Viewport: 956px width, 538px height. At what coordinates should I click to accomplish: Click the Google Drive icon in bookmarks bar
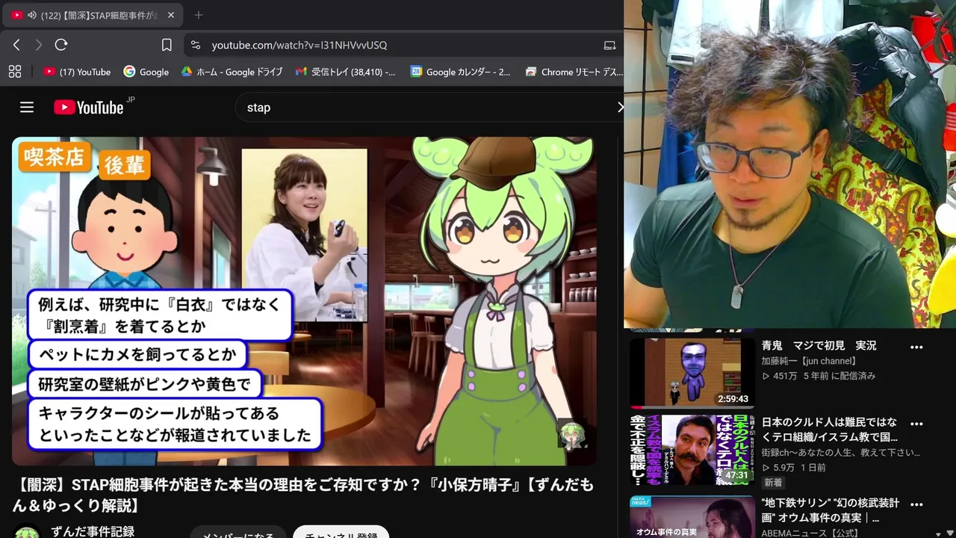187,72
